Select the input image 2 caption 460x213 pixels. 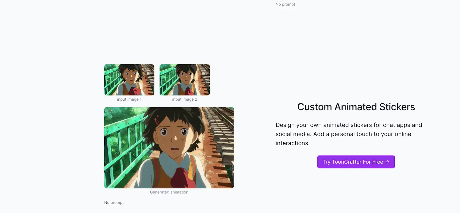point(184,99)
